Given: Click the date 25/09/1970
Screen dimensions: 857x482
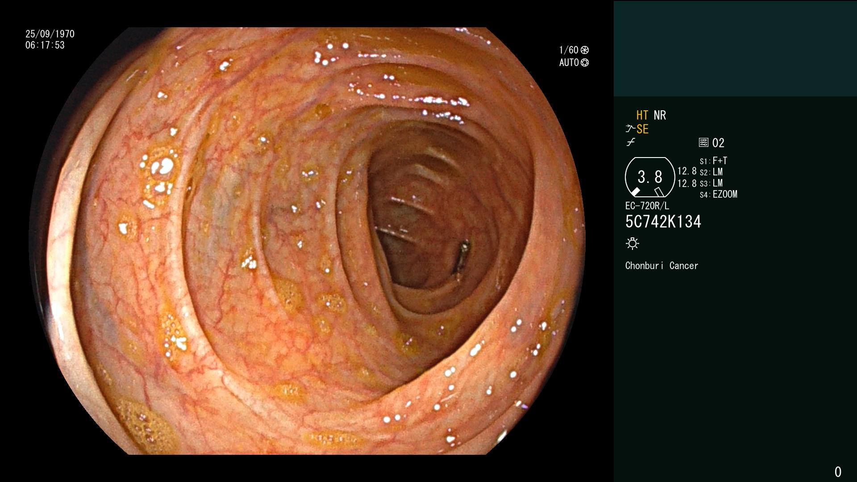Looking at the screenshot, I should point(50,34).
